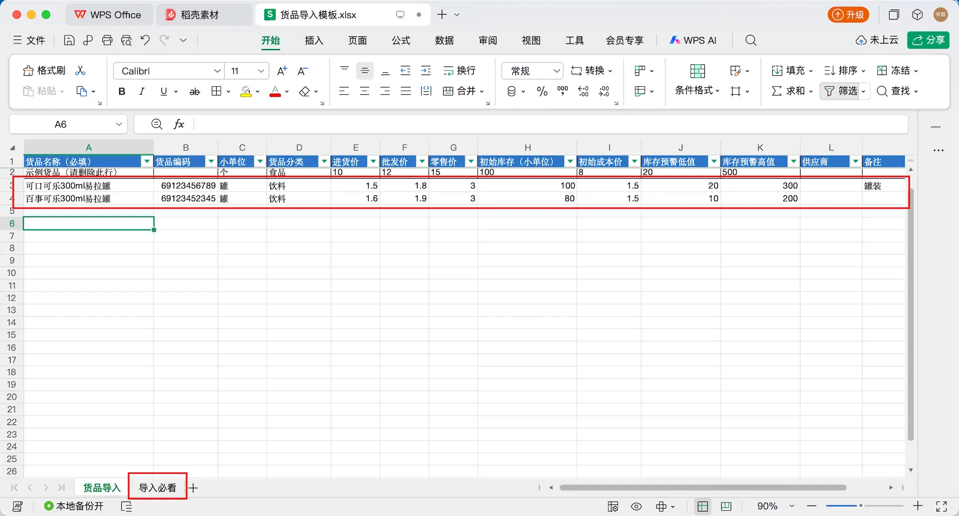This screenshot has height=516, width=959.
Task: Decrease font size with A- icon
Action: (x=303, y=71)
